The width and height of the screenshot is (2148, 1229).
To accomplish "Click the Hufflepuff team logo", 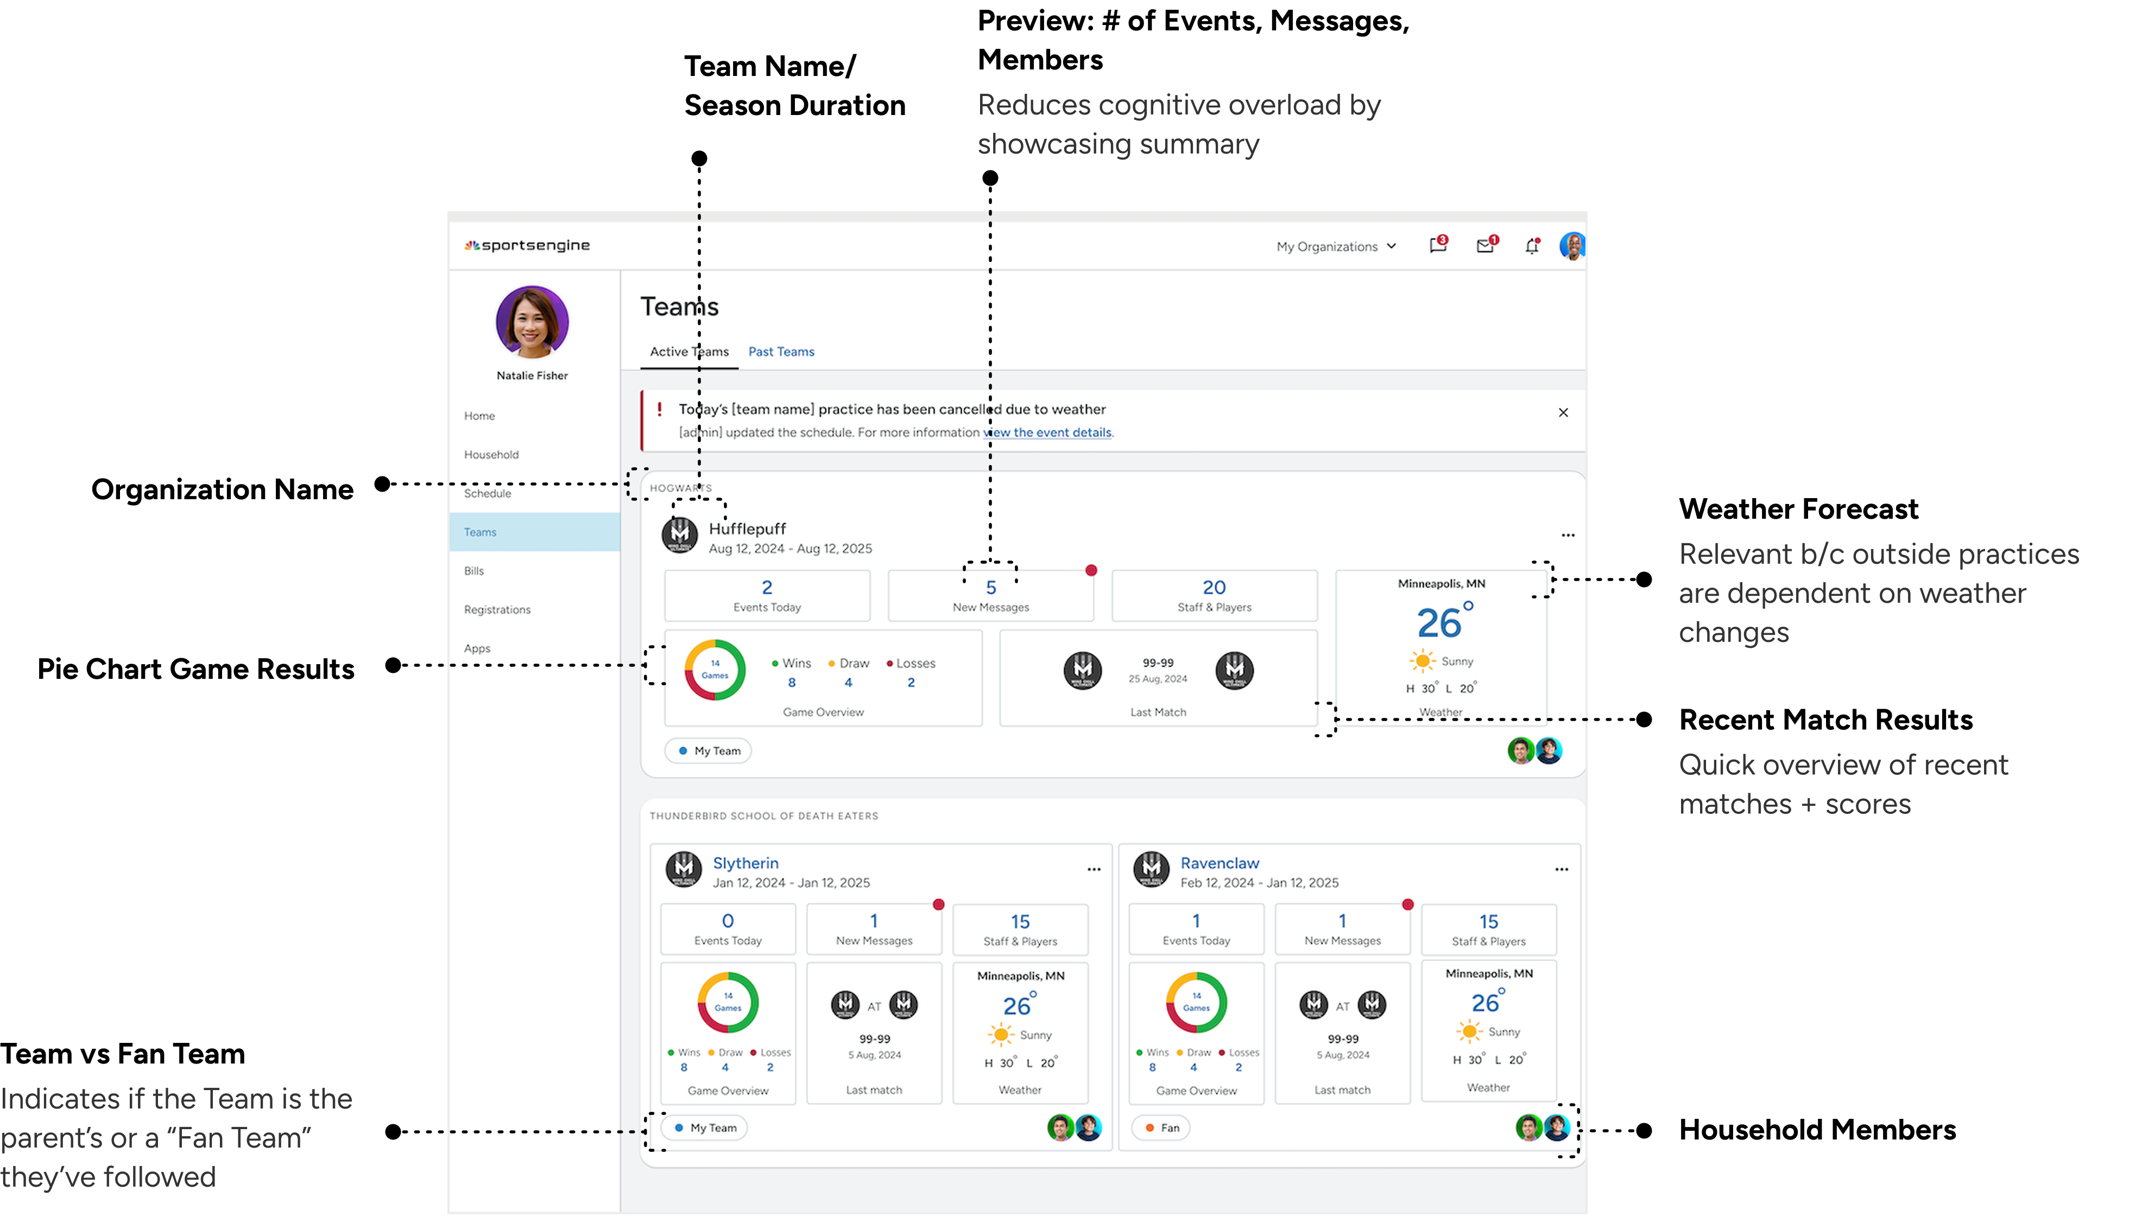I will [x=679, y=534].
